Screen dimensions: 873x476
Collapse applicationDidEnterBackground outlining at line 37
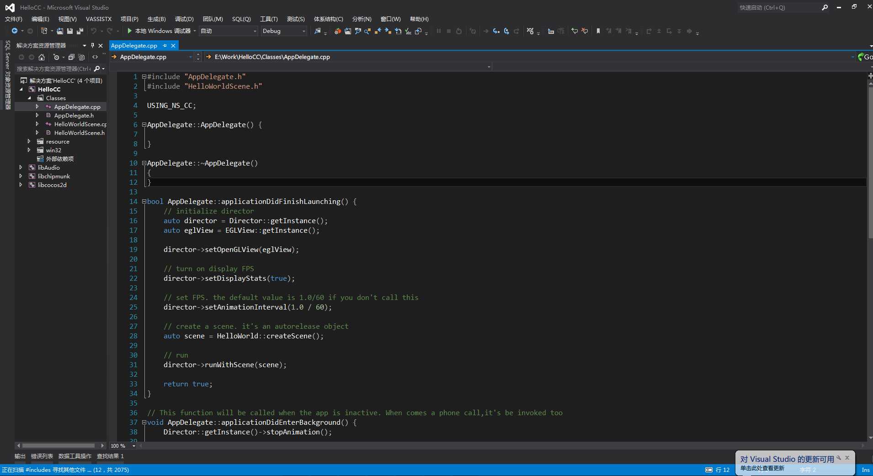pyautogui.click(x=144, y=423)
